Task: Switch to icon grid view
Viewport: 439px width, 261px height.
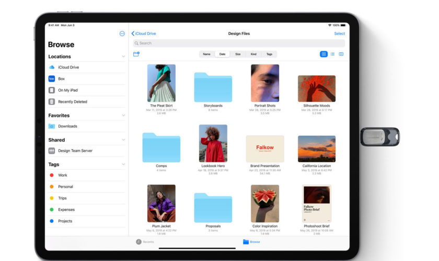Action: pos(324,54)
